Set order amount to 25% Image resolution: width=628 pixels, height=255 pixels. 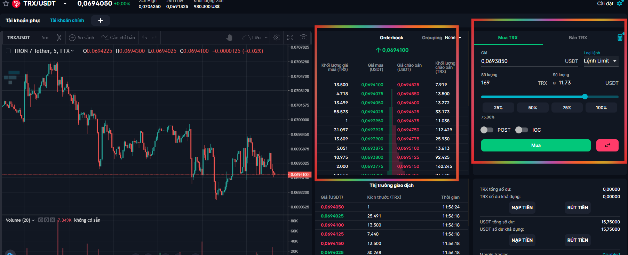(498, 108)
